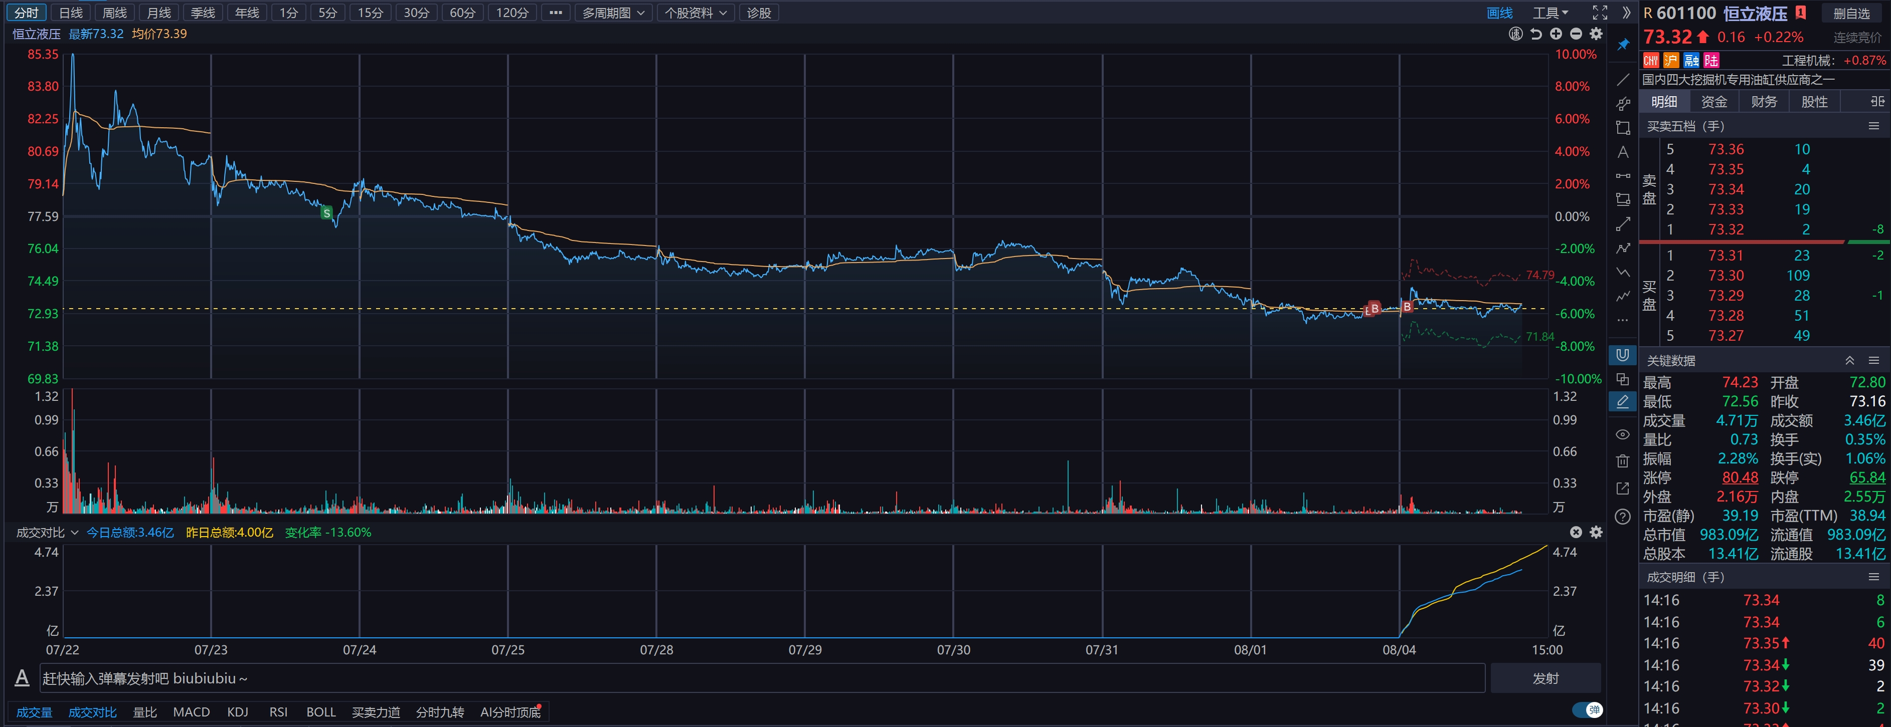The height and width of the screenshot is (727, 1891).
Task: Toggle 画线 drawing mode
Action: pos(1500,13)
